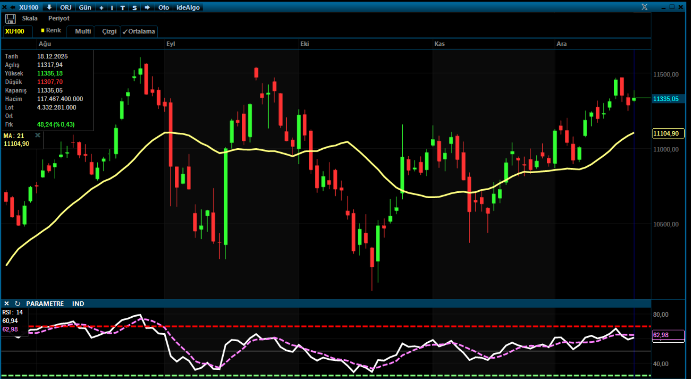Close the RSI indicator panel

[6, 304]
